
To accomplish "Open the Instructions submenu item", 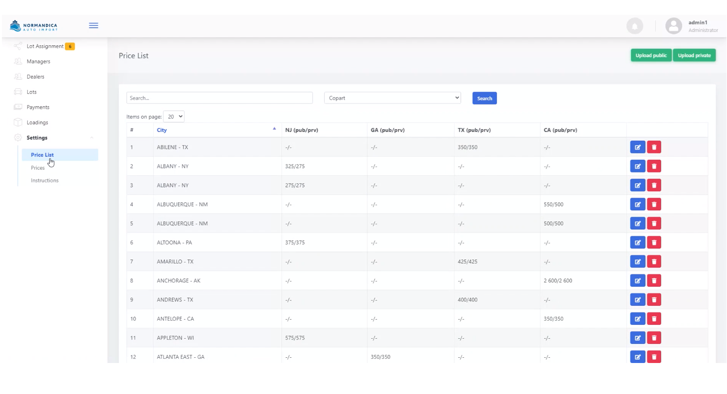I will (x=44, y=180).
